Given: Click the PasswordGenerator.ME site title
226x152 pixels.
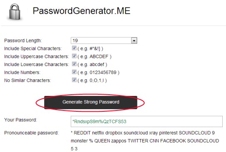Looking at the screenshot, I should tap(82, 11).
